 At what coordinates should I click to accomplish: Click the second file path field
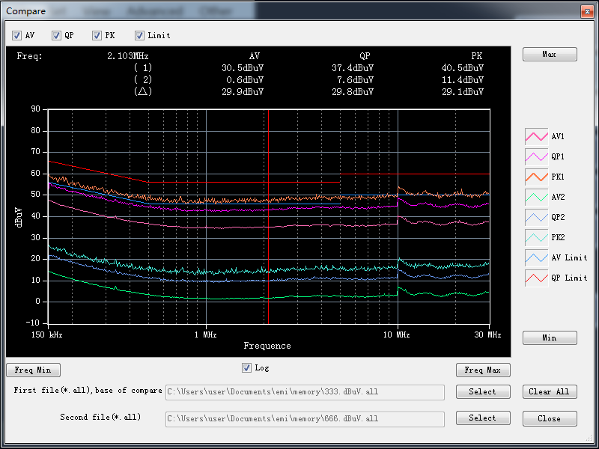click(x=305, y=418)
